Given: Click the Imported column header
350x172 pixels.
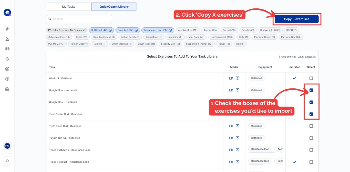Looking at the screenshot, I should 294,67.
